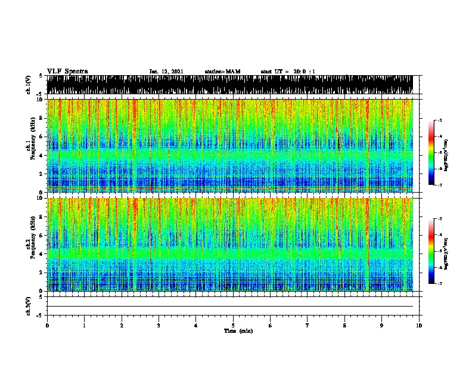This screenshot has width=472, height=365.
Task: Click the time axis tick label "9"
Action: pyautogui.click(x=381, y=326)
